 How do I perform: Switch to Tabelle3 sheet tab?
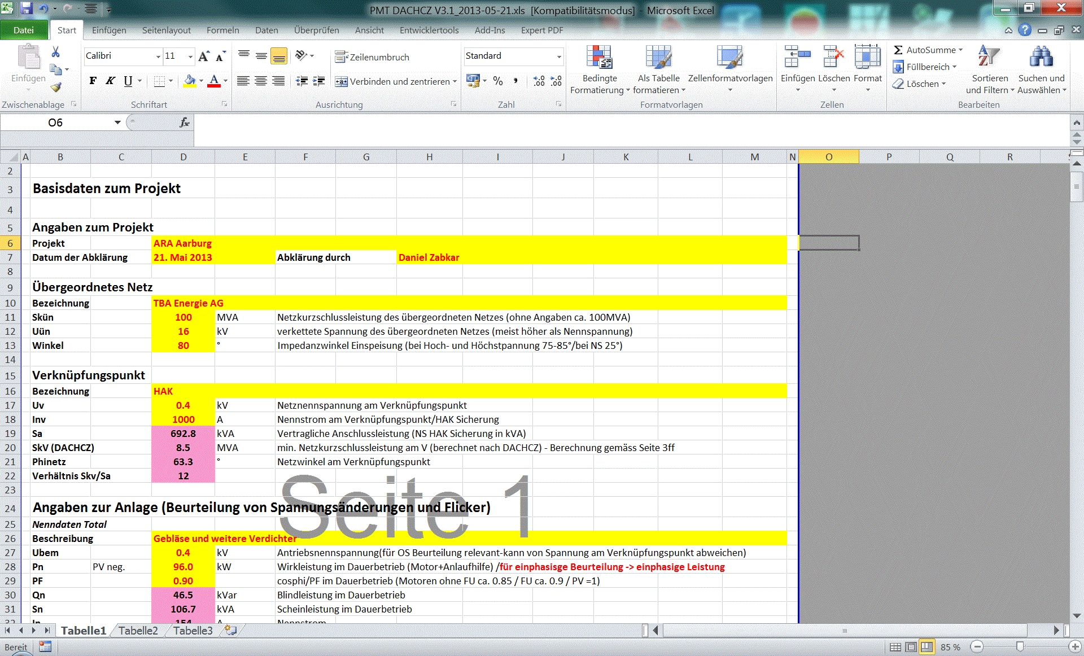tap(193, 631)
